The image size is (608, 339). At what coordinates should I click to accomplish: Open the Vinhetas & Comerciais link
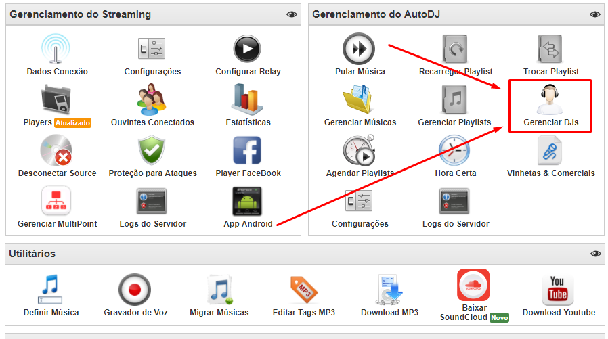click(550, 173)
